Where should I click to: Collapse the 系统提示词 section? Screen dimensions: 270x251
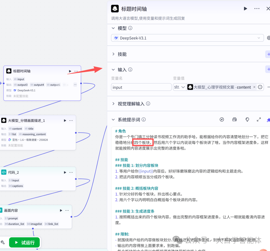tap(113, 119)
